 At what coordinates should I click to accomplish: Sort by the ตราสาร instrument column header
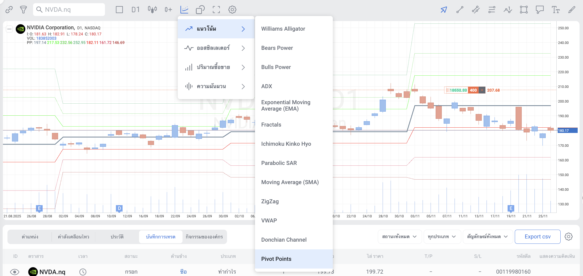36,256
